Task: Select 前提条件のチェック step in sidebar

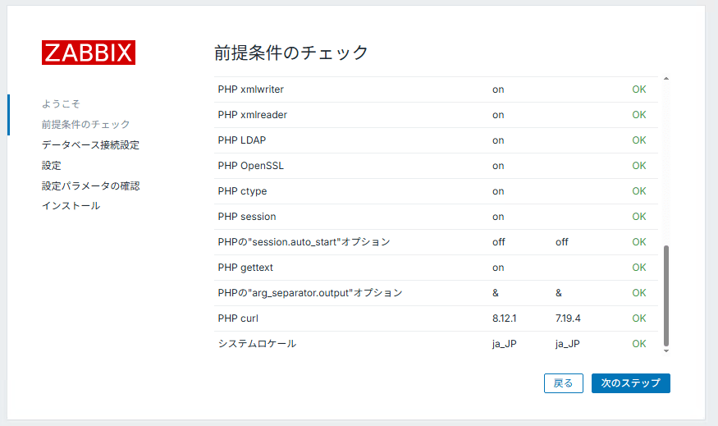Action: pyautogui.click(x=85, y=125)
